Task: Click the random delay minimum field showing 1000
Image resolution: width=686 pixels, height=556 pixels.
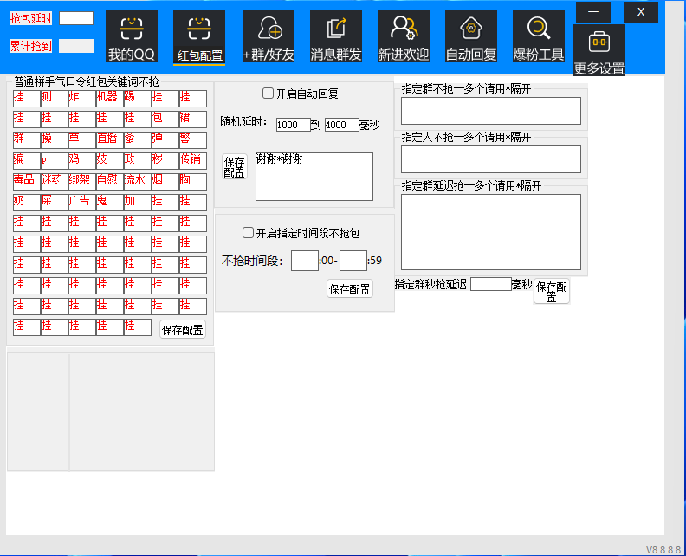Action: (x=293, y=125)
